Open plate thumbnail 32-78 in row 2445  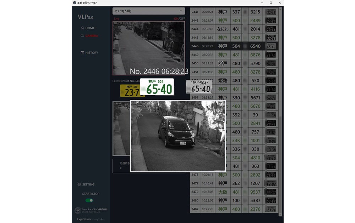(x=271, y=38)
